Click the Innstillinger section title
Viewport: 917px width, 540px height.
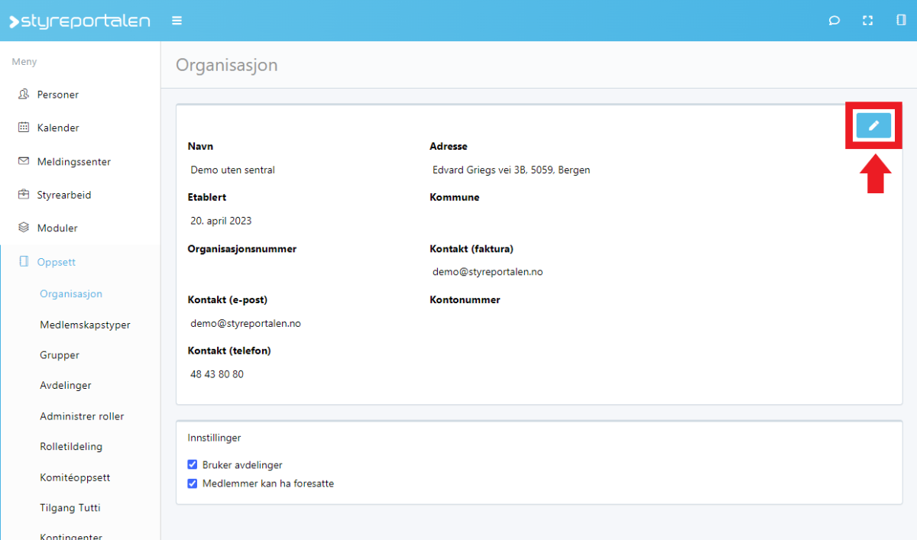215,438
